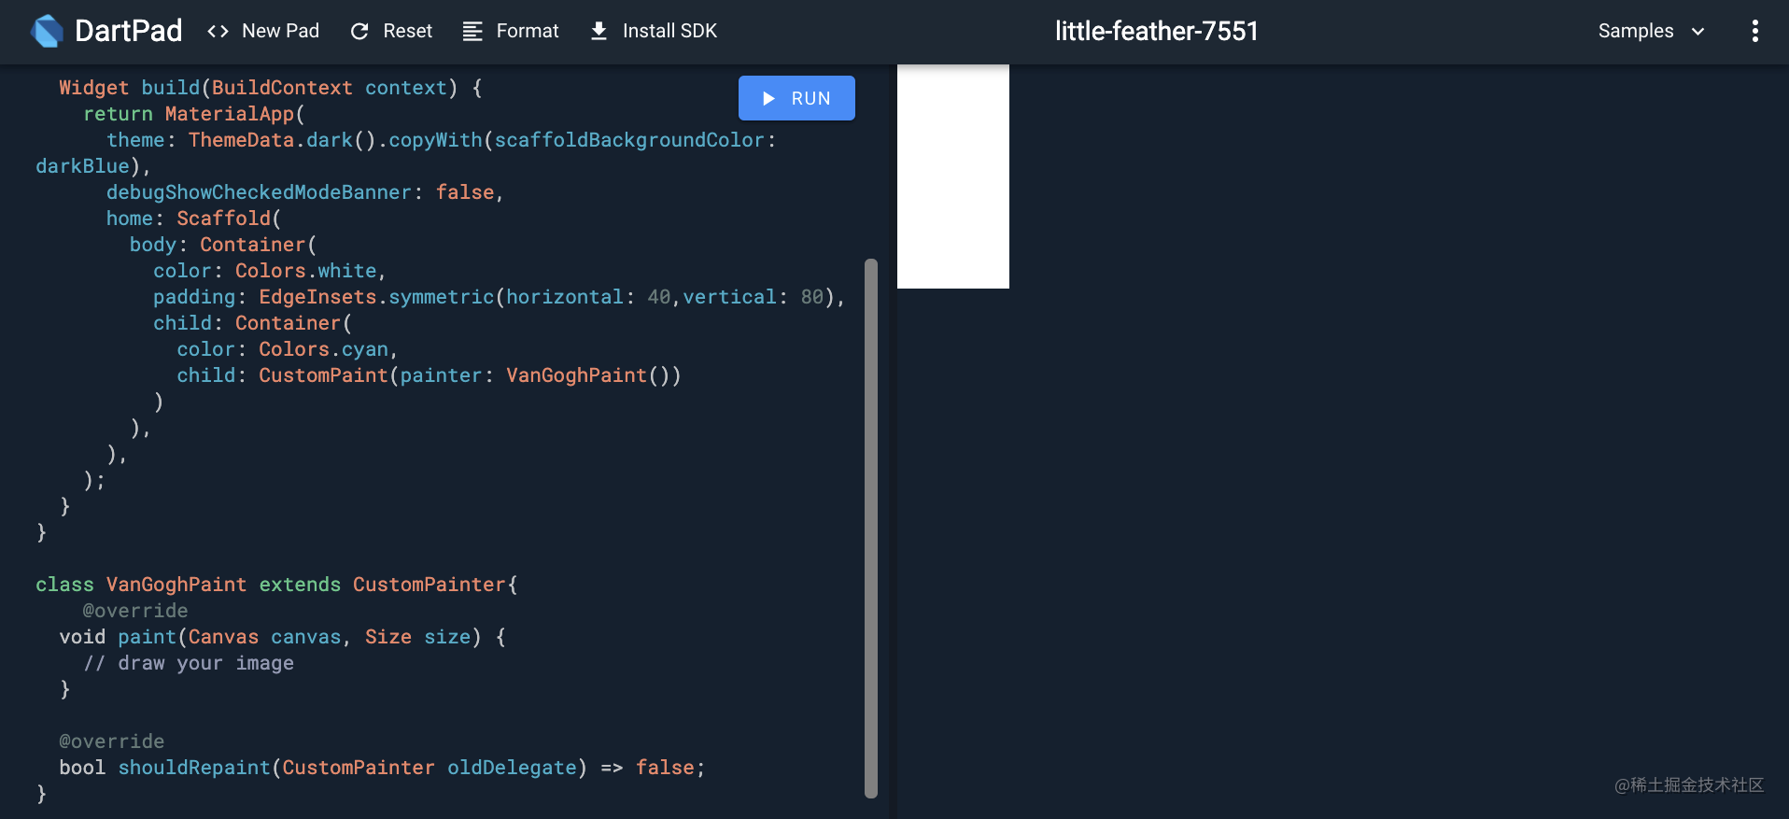Image resolution: width=1789 pixels, height=819 pixels.
Task: Click the little-feather-7551 pad title
Action: (x=1157, y=31)
